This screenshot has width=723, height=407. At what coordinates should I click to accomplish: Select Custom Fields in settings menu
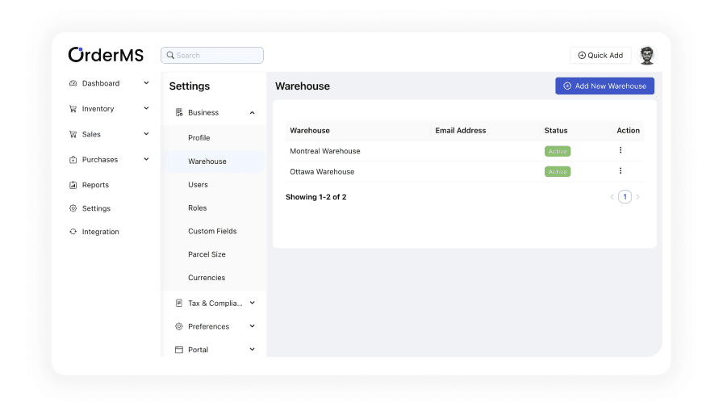tap(212, 231)
